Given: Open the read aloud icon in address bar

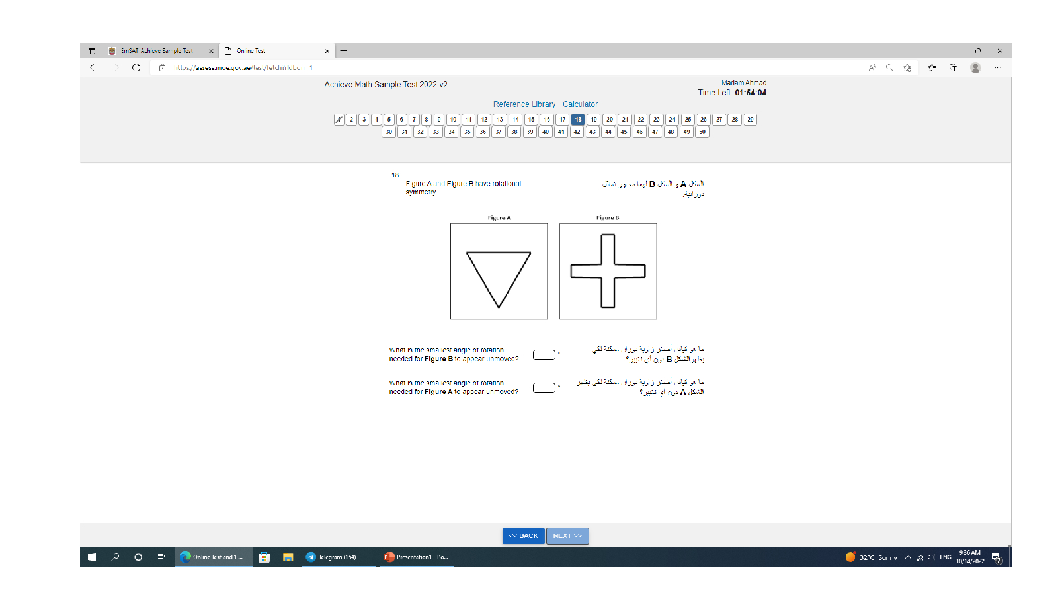Looking at the screenshot, I should pyautogui.click(x=872, y=67).
